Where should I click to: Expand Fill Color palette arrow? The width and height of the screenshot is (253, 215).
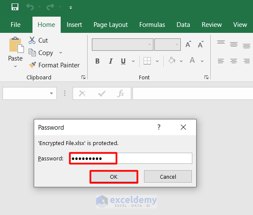click(x=181, y=61)
